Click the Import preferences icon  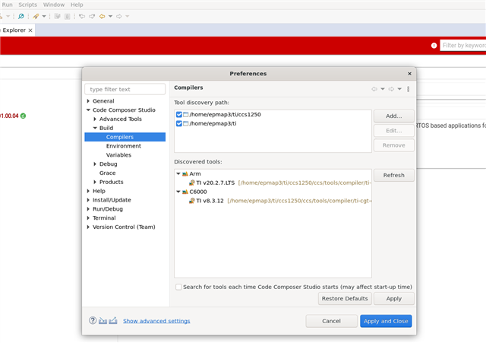pos(103,321)
